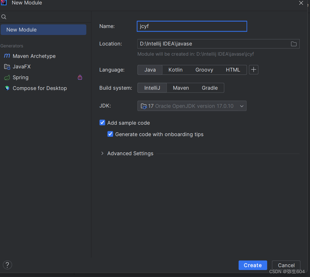This screenshot has width=310, height=277.
Task: Click the JDK folder icon
Action: [x=144, y=106]
